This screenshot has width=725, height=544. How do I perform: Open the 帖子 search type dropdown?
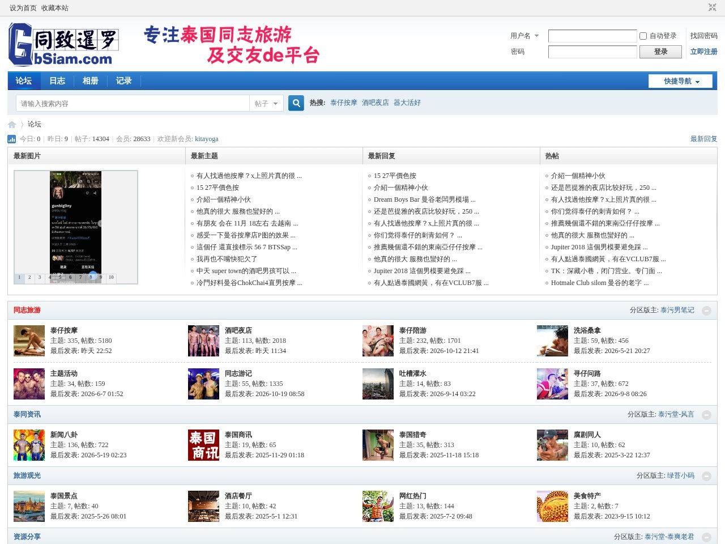coord(266,103)
